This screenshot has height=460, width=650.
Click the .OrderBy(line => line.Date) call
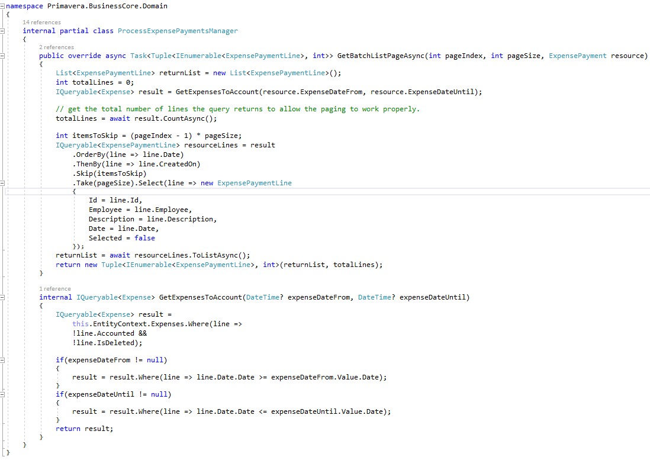128,155
